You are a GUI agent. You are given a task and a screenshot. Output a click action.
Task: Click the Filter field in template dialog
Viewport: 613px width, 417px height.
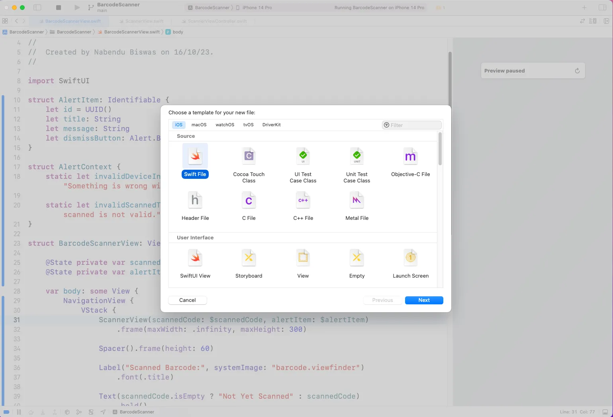pos(412,125)
